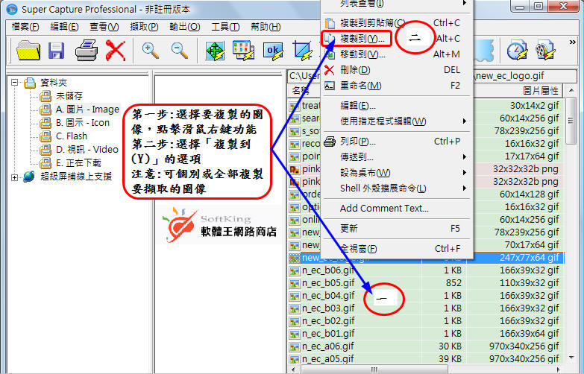Viewport: 584px width, 374px height.
Task: Choose 複製到(Y)... in context menu
Action: (362, 38)
